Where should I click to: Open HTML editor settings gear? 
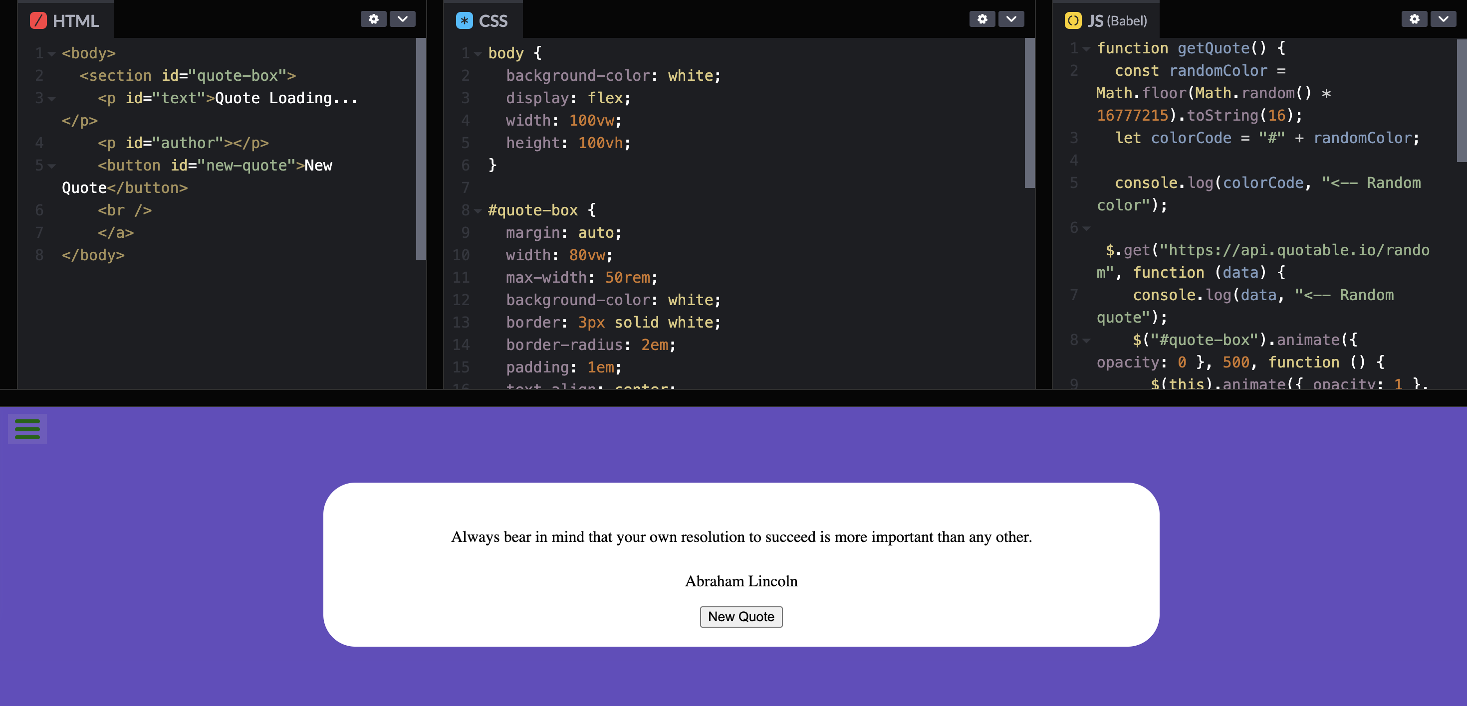(373, 19)
